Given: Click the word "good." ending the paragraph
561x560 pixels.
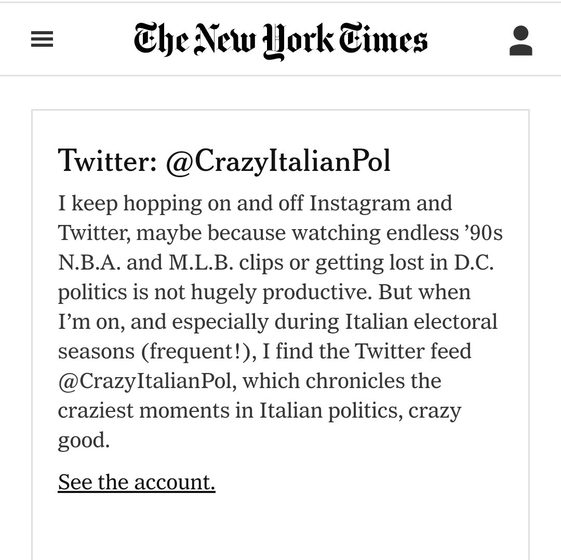Looking at the screenshot, I should [84, 441].
